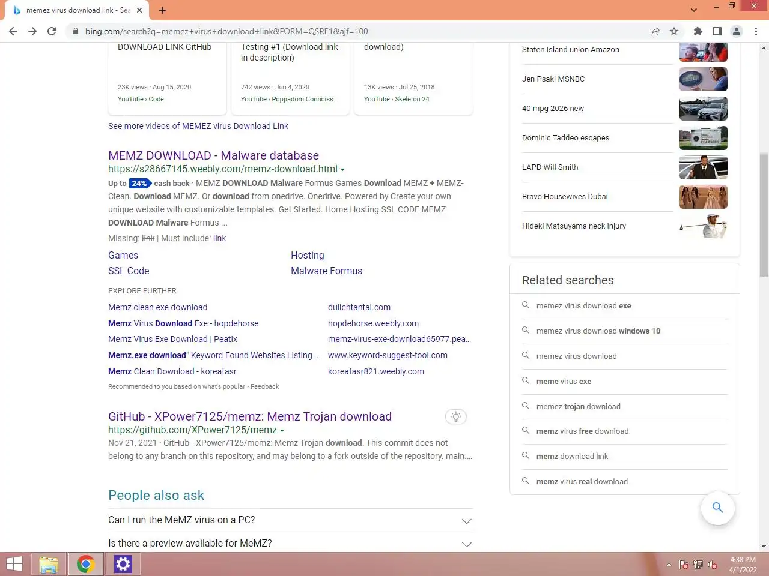Expand weebly URL dropdown arrow
The image size is (769, 576).
point(342,170)
